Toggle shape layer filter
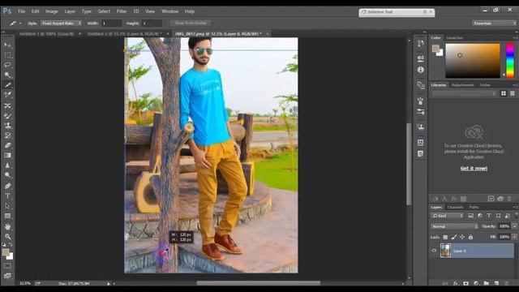The height and width of the screenshot is (292, 519). 498,216
